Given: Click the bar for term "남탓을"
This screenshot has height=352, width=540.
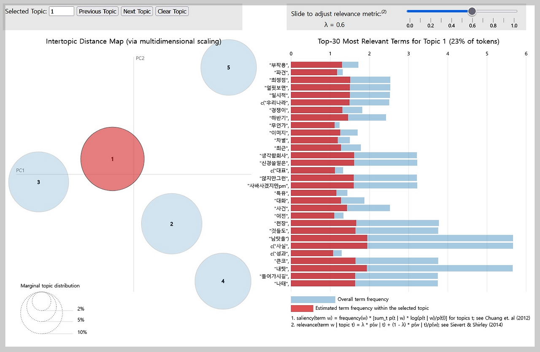Looking at the screenshot, I should coord(402,238).
